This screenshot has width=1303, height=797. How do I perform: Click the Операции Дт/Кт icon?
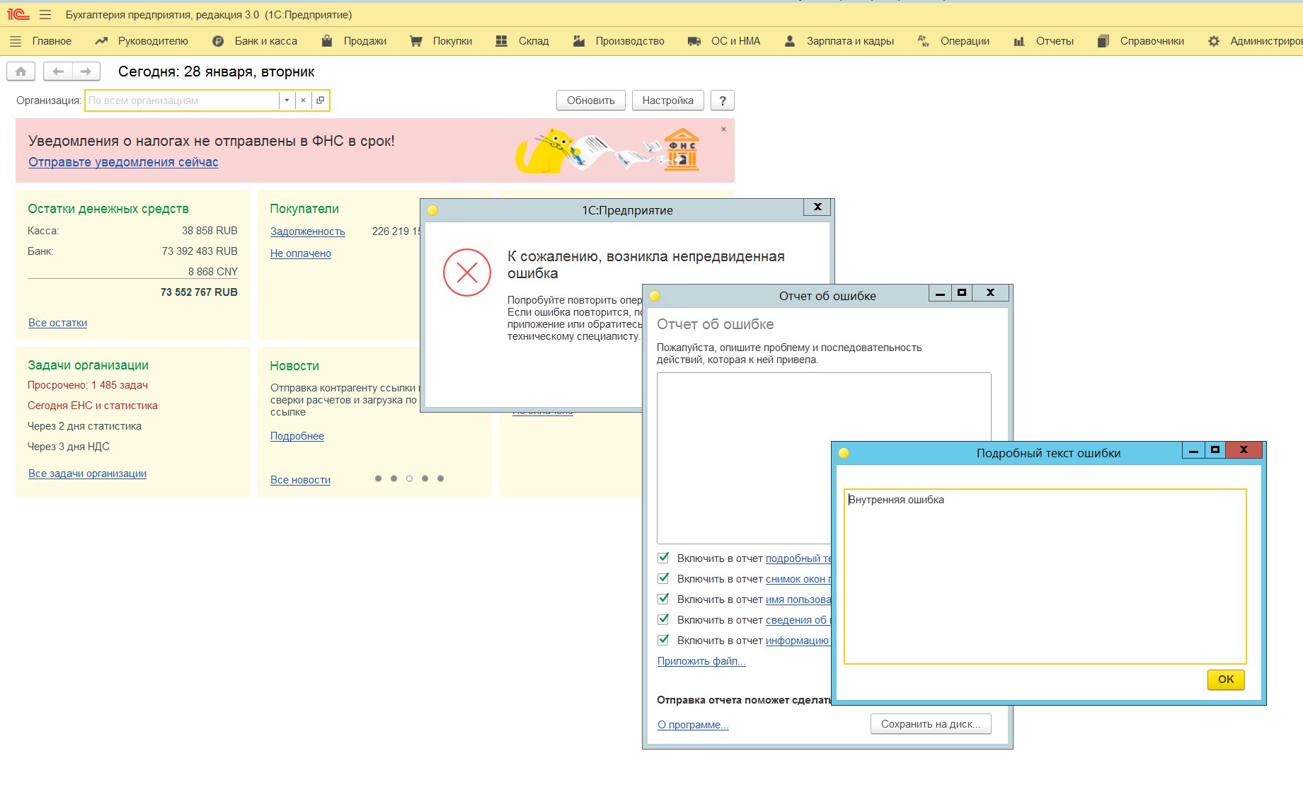pos(924,41)
